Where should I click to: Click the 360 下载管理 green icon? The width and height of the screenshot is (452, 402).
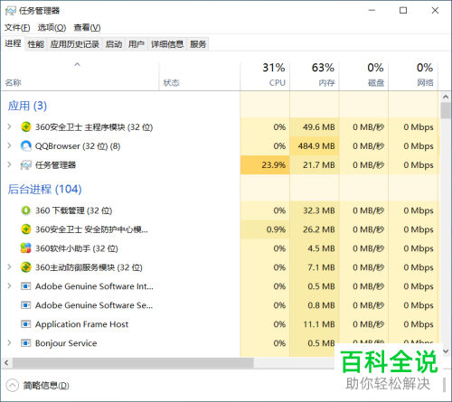(x=26, y=210)
